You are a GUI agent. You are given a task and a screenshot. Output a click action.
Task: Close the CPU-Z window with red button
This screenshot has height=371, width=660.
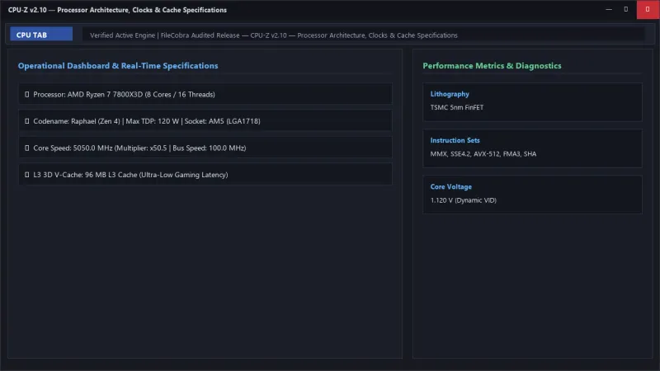648,9
